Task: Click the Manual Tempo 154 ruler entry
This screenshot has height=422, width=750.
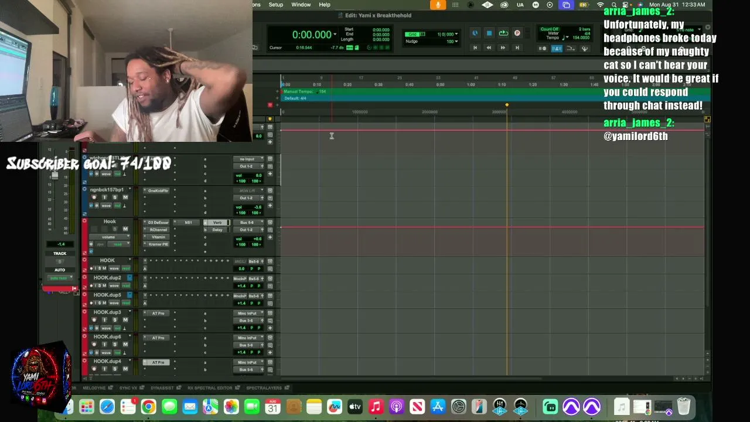Action: (x=305, y=91)
